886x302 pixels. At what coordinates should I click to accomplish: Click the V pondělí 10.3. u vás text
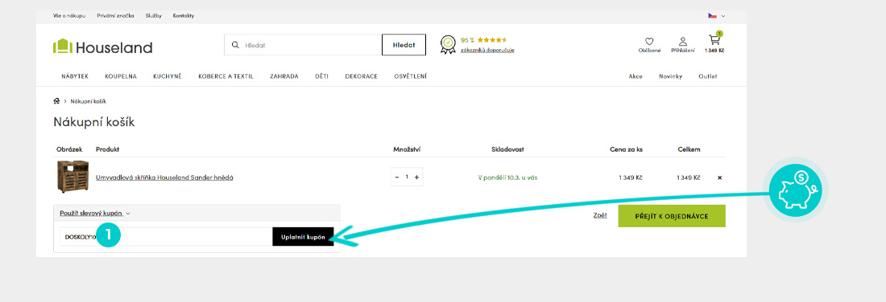click(x=507, y=178)
